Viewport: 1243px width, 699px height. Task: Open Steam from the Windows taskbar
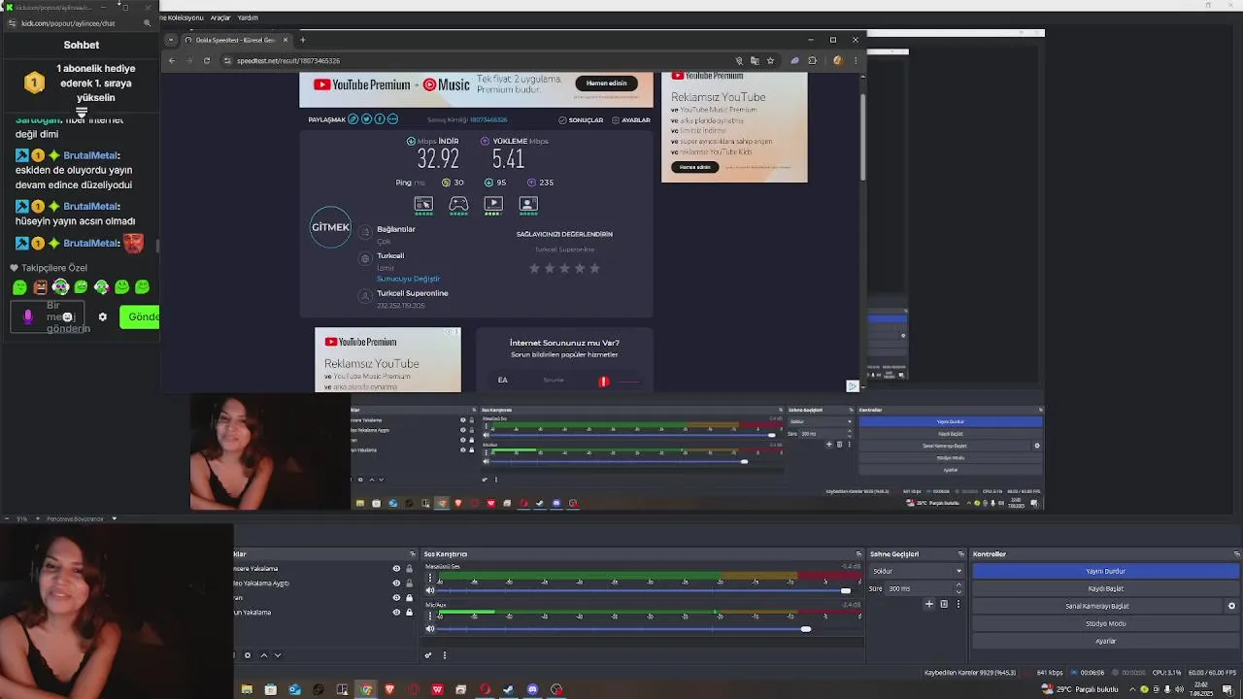point(509,689)
